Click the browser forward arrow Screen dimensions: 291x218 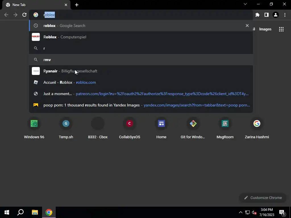click(15, 15)
